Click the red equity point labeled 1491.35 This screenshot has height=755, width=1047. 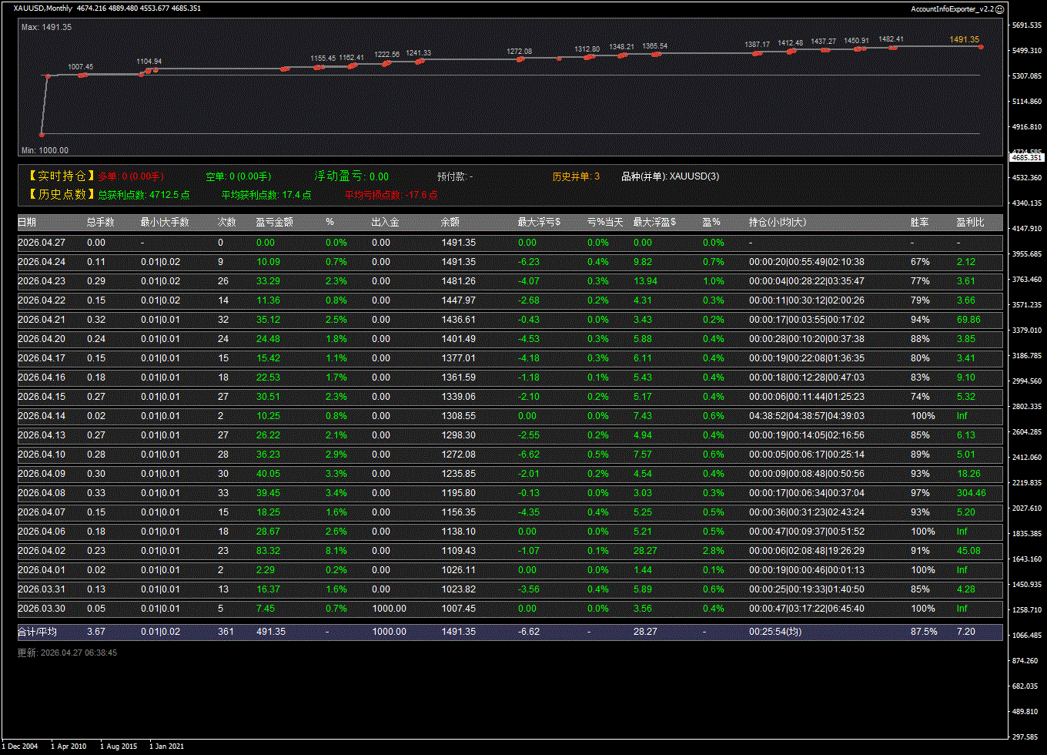pos(981,47)
